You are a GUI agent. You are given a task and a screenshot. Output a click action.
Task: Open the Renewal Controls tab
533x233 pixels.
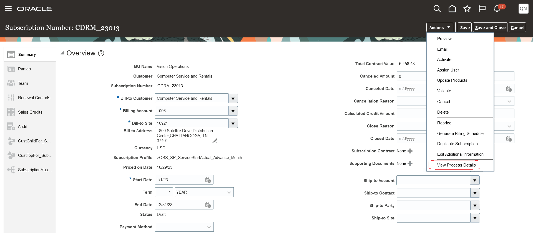click(x=30, y=98)
